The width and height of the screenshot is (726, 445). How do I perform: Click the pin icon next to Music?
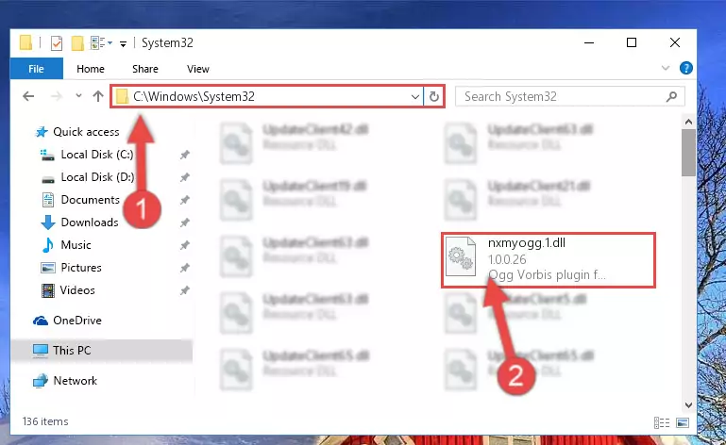pyautogui.click(x=185, y=245)
